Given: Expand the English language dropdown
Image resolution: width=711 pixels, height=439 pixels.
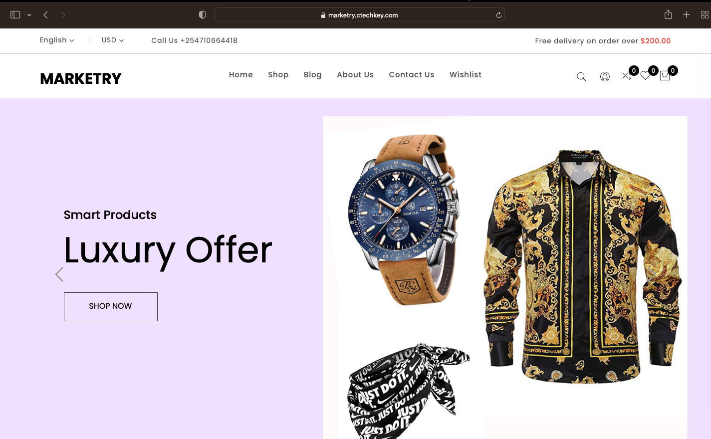Looking at the screenshot, I should pos(57,40).
